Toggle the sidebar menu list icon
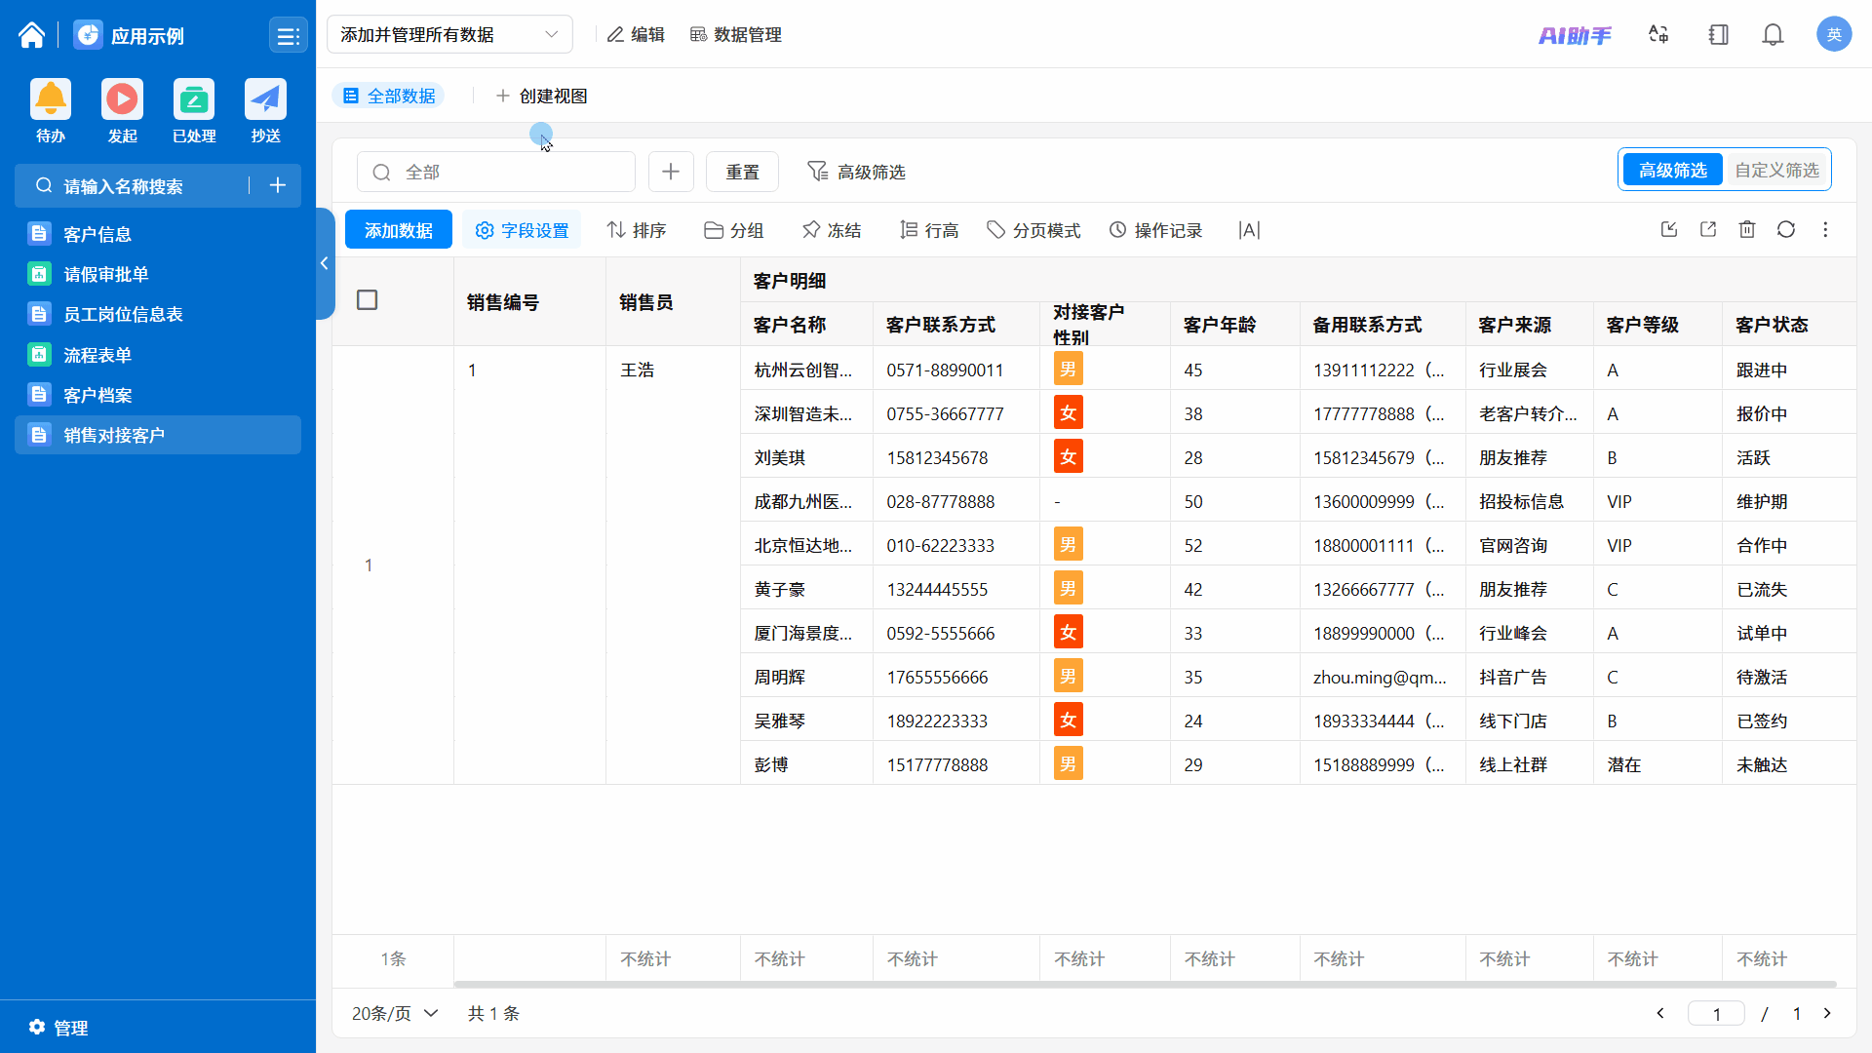This screenshot has width=1872, height=1053. tap(288, 36)
